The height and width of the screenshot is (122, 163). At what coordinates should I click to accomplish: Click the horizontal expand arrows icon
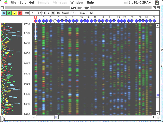[x=44, y=13]
